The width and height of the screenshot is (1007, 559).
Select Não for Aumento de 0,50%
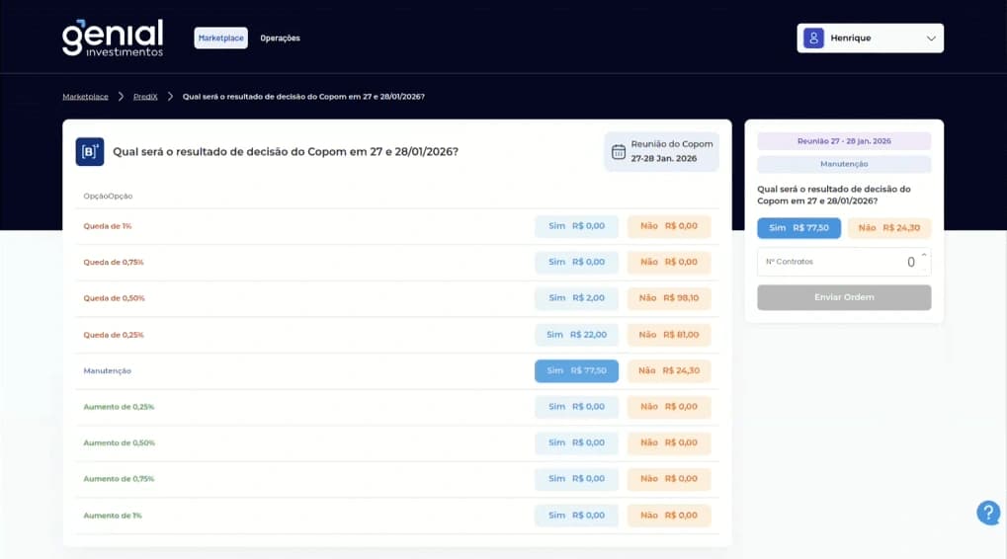tap(669, 442)
